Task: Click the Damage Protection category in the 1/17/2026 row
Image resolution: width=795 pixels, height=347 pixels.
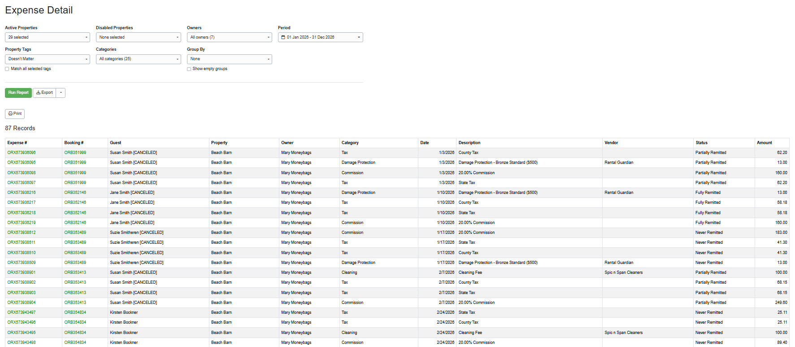Action: click(x=358, y=263)
